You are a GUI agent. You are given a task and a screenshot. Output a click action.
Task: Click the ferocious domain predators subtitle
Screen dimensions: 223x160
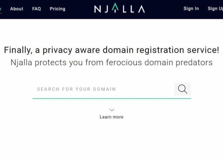click(x=112, y=62)
